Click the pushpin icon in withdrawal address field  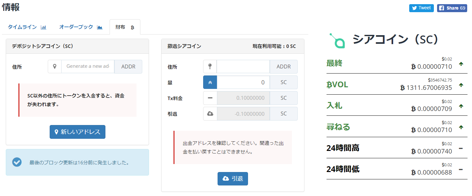210,67
